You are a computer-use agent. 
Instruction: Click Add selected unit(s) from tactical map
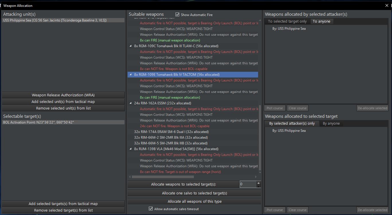[63, 101]
